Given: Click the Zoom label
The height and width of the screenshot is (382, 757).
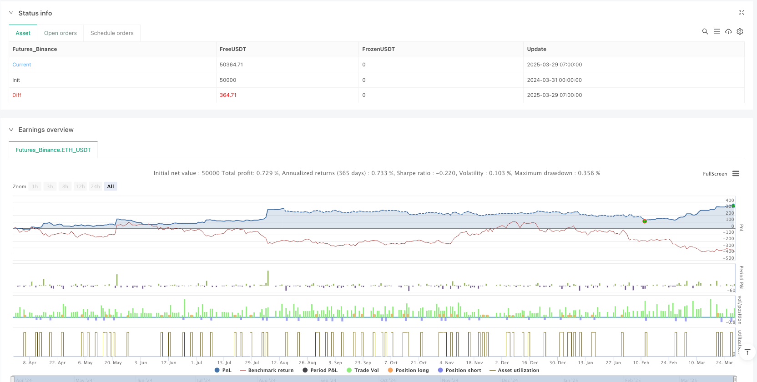Looking at the screenshot, I should [x=20, y=186].
